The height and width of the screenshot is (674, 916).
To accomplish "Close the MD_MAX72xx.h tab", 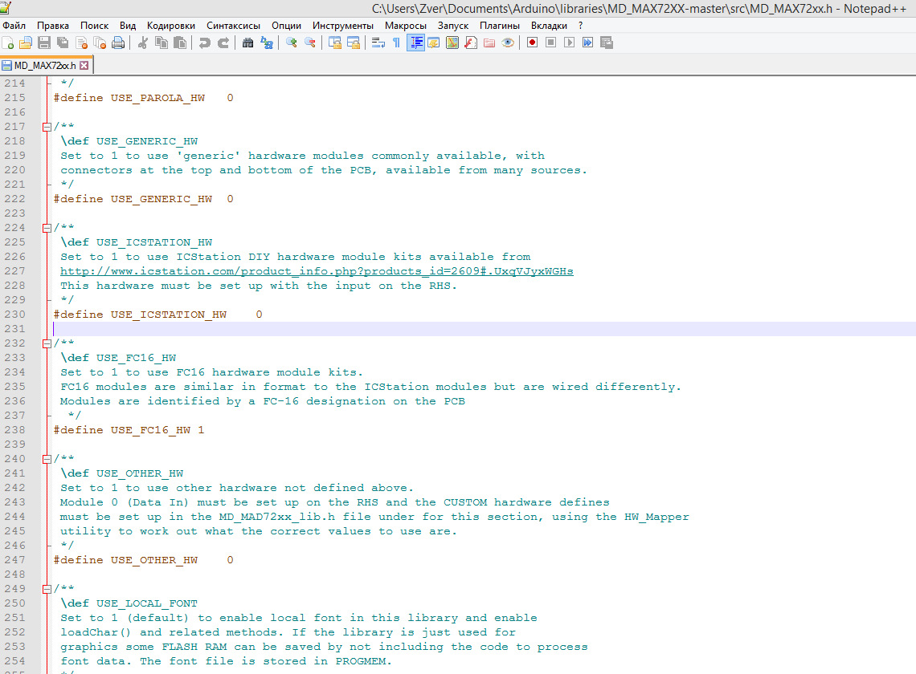I will coord(84,65).
